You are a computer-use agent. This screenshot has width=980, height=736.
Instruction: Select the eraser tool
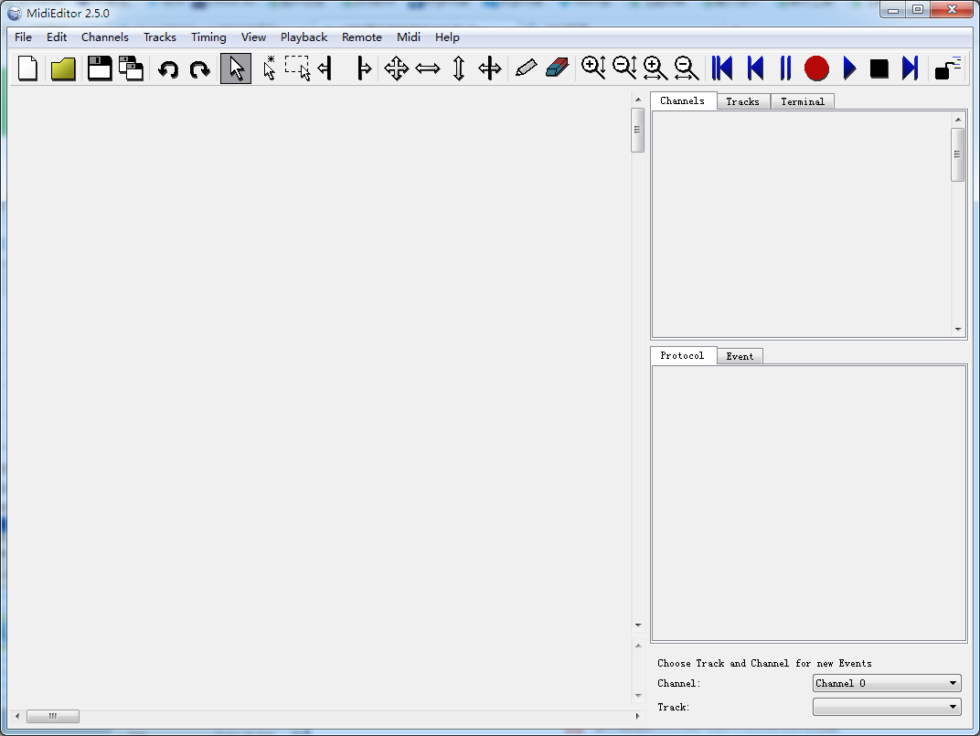(557, 68)
